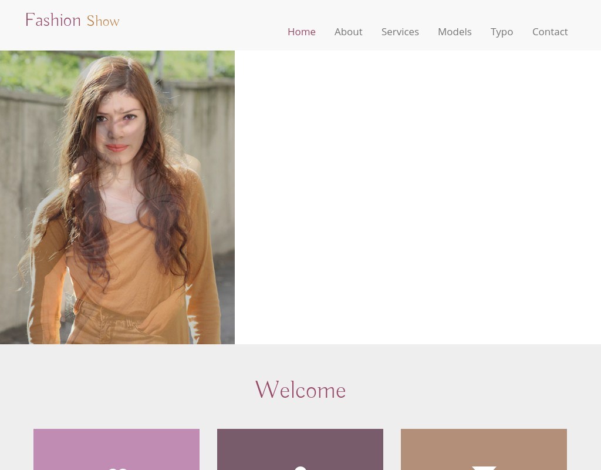Image resolution: width=601 pixels, height=470 pixels.
Task: Navigate to the Models page
Action: [x=454, y=32]
